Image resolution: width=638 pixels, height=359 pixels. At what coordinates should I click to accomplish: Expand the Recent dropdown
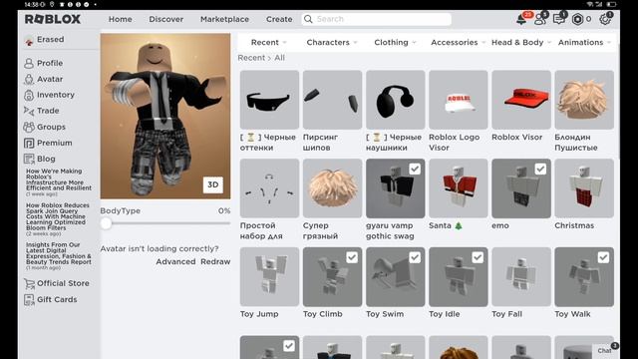[x=268, y=42]
